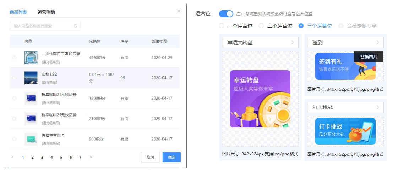The image size is (409, 172).
Task: Click 取消 to cancel selection
Action: click(x=150, y=157)
